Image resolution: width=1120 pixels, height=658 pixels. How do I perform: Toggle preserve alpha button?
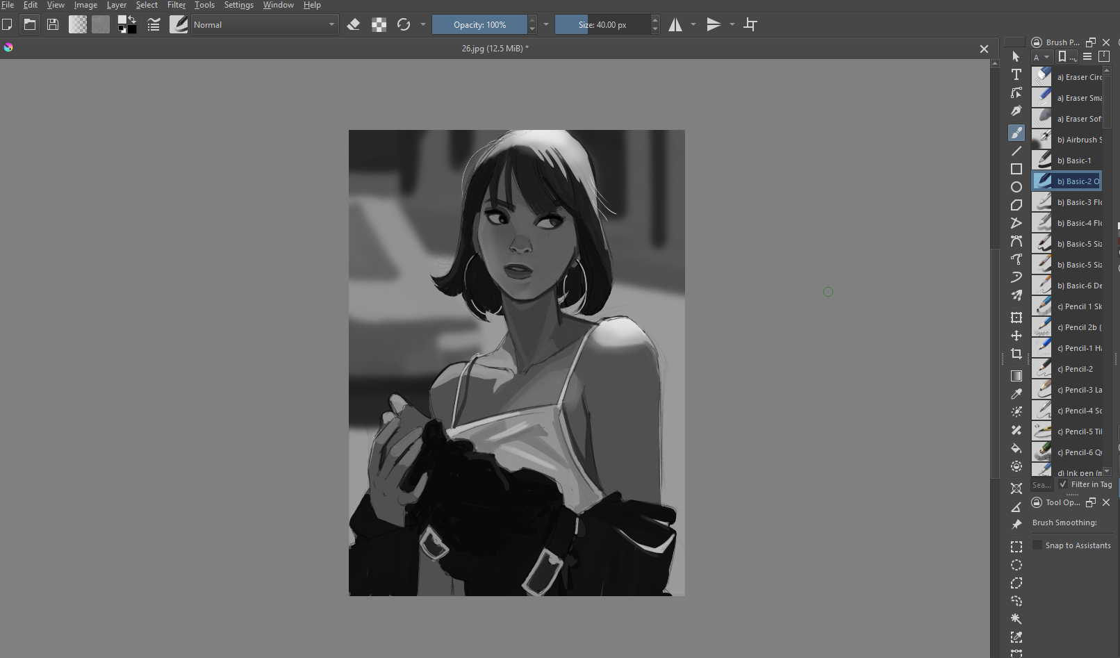pyautogui.click(x=379, y=25)
